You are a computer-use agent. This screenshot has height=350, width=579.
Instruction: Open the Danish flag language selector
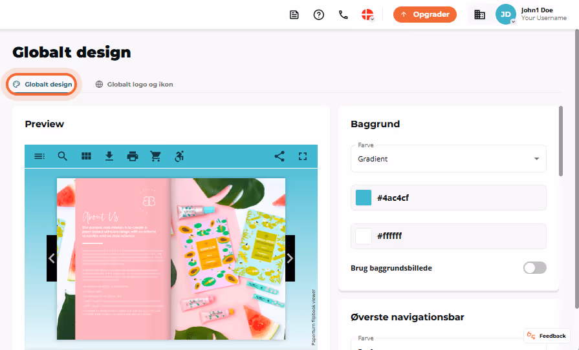point(368,15)
